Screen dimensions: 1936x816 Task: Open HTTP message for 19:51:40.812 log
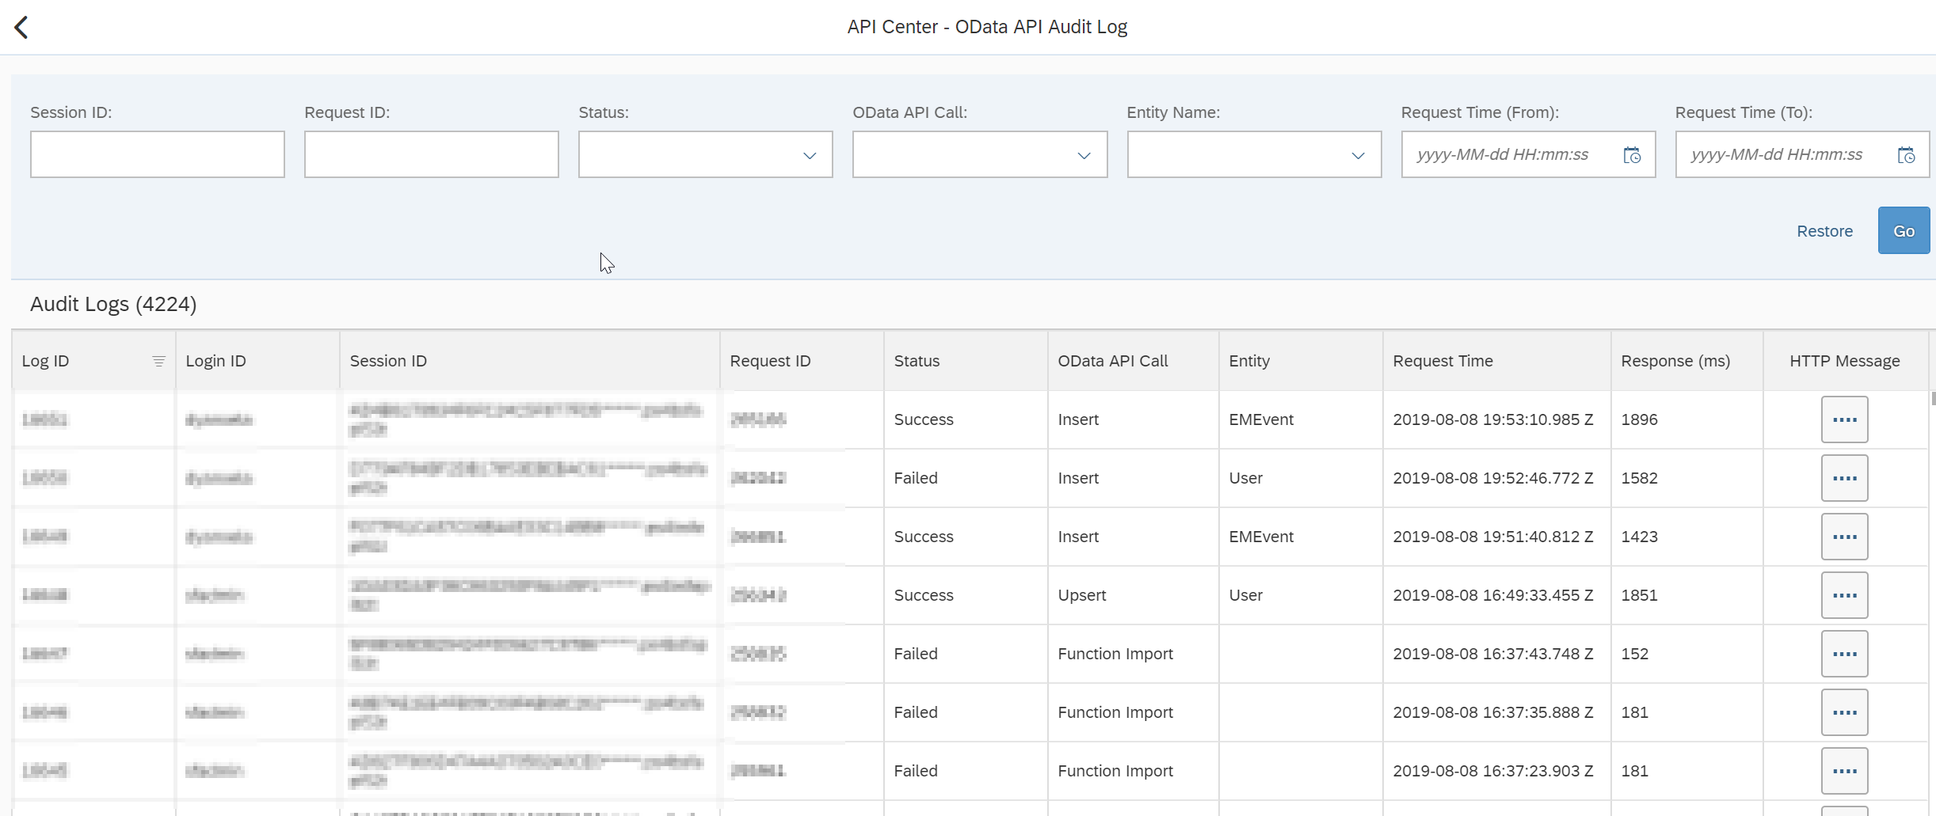click(x=1844, y=537)
